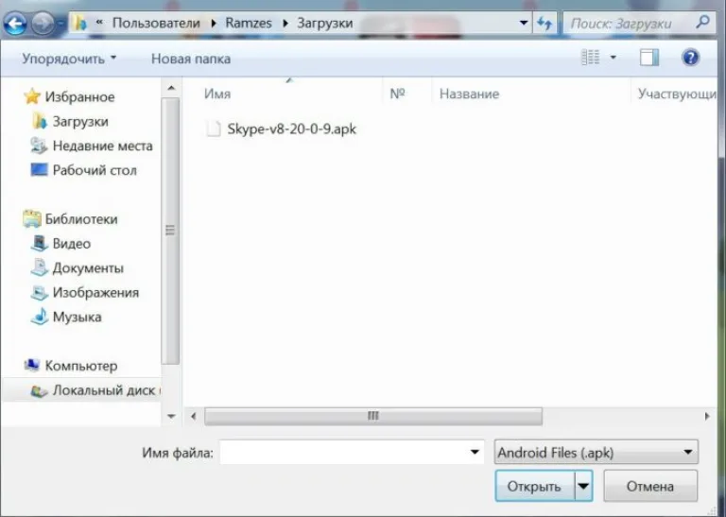726x517 pixels.
Task: Open the Имя файла dropdown arrow
Action: click(x=475, y=452)
